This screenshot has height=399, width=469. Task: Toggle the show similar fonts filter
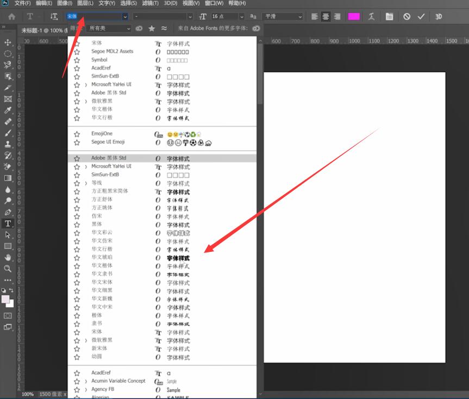click(x=164, y=28)
